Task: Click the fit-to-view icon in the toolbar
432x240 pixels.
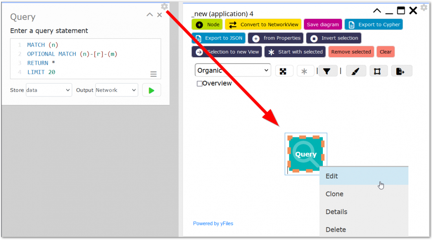Action: pyautogui.click(x=284, y=70)
